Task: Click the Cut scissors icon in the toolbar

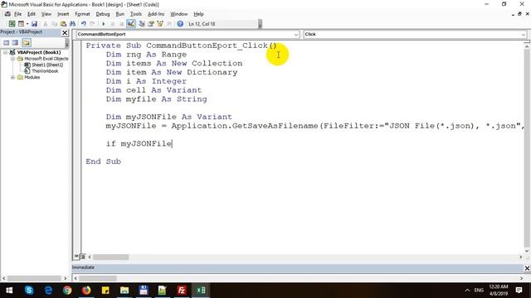Action: [x=45, y=24]
